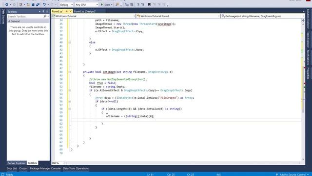Open the Team Explorer side tab

click(308, 40)
